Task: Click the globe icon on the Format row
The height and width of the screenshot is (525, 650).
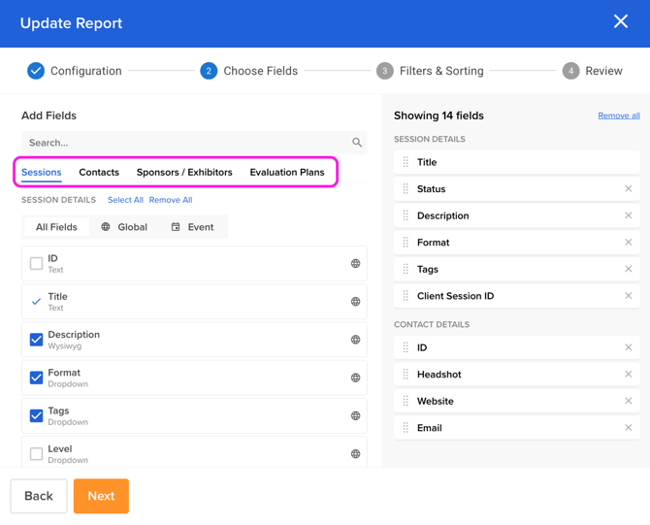Action: [x=355, y=378]
